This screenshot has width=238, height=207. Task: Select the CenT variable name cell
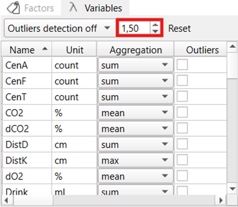(x=27, y=96)
